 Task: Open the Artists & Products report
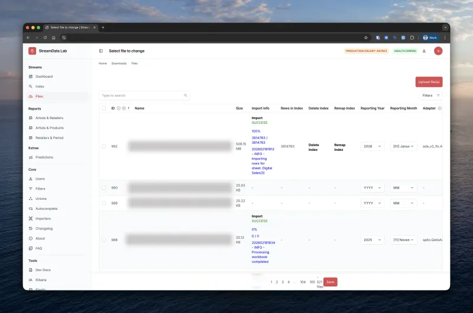tap(50, 128)
